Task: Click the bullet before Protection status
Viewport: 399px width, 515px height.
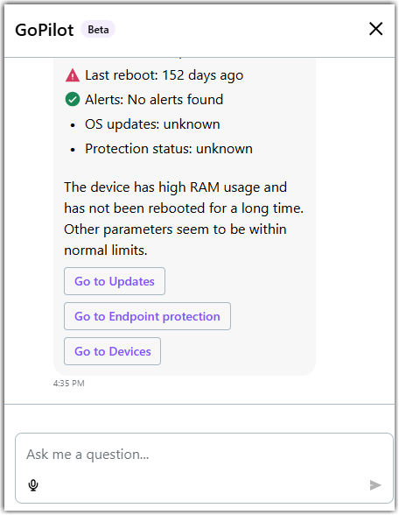Action: pyautogui.click(x=73, y=150)
